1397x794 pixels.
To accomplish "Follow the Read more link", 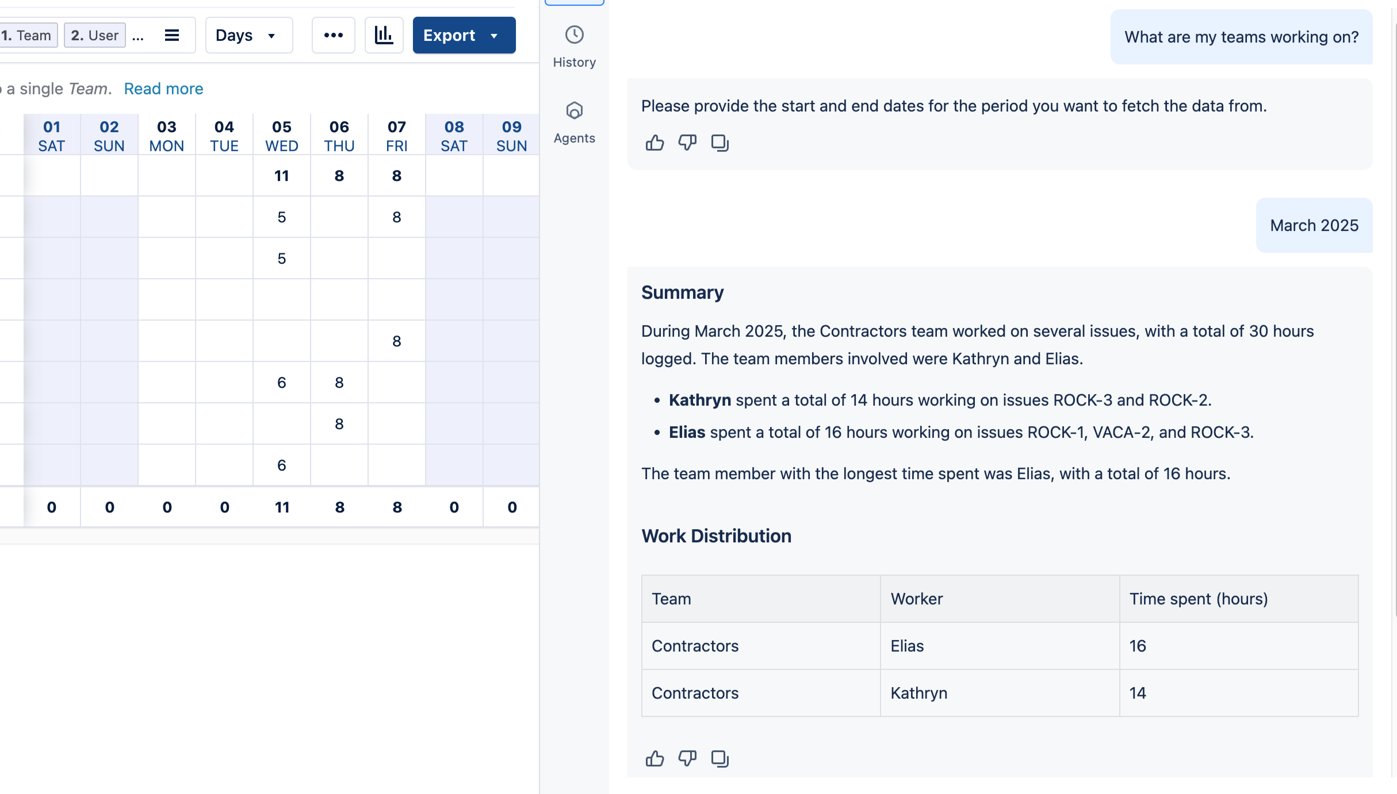I will pyautogui.click(x=163, y=88).
